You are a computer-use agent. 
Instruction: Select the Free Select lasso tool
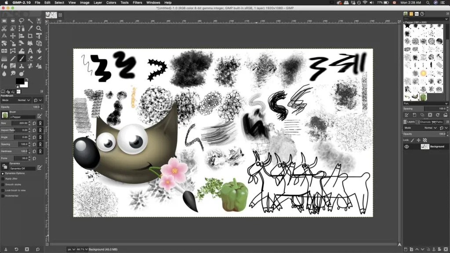21,21
